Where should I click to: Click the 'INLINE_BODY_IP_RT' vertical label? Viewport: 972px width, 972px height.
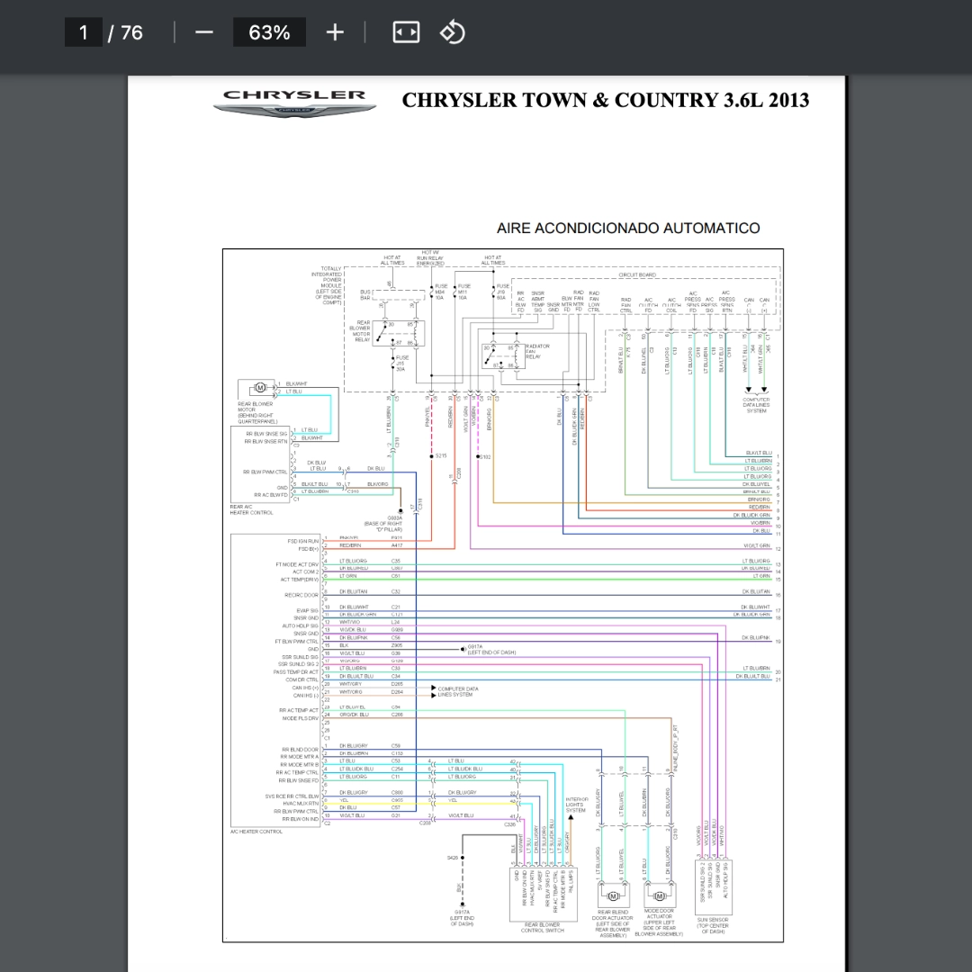tap(675, 748)
